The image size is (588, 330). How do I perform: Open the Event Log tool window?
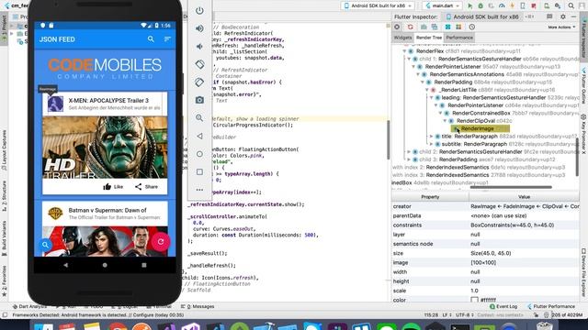tap(503, 306)
